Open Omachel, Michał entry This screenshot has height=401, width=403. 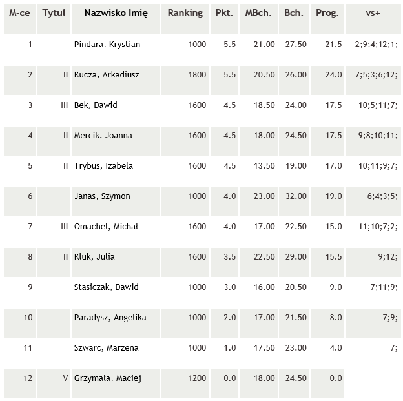click(x=106, y=227)
